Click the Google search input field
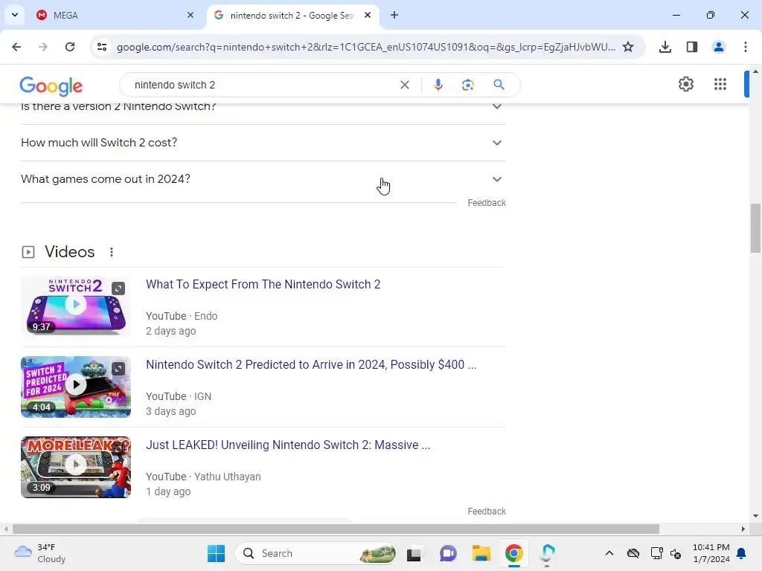 263,85
